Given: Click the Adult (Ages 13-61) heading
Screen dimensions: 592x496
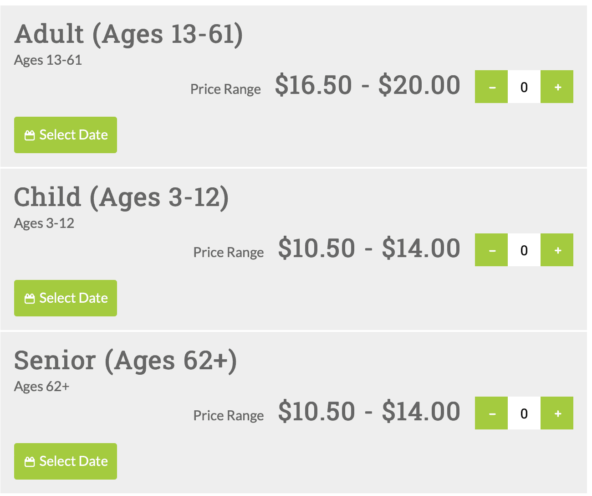Looking at the screenshot, I should pos(129,35).
